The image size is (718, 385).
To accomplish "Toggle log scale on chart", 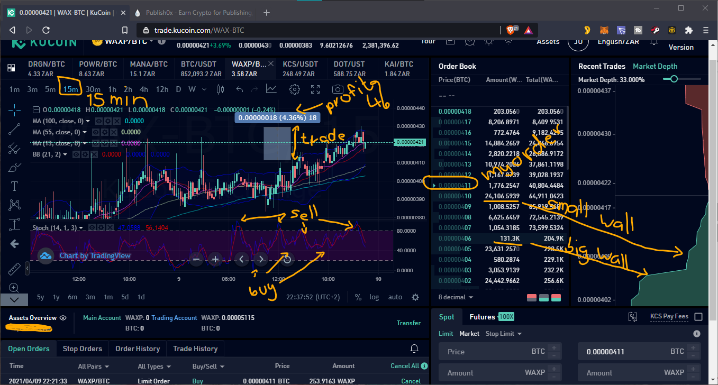I will pos(374,297).
